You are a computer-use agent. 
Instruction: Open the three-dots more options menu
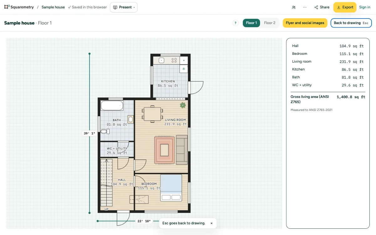[305, 7]
